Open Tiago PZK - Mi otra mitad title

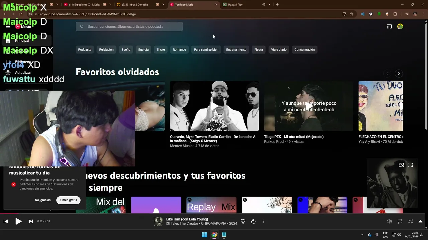tap(294, 137)
